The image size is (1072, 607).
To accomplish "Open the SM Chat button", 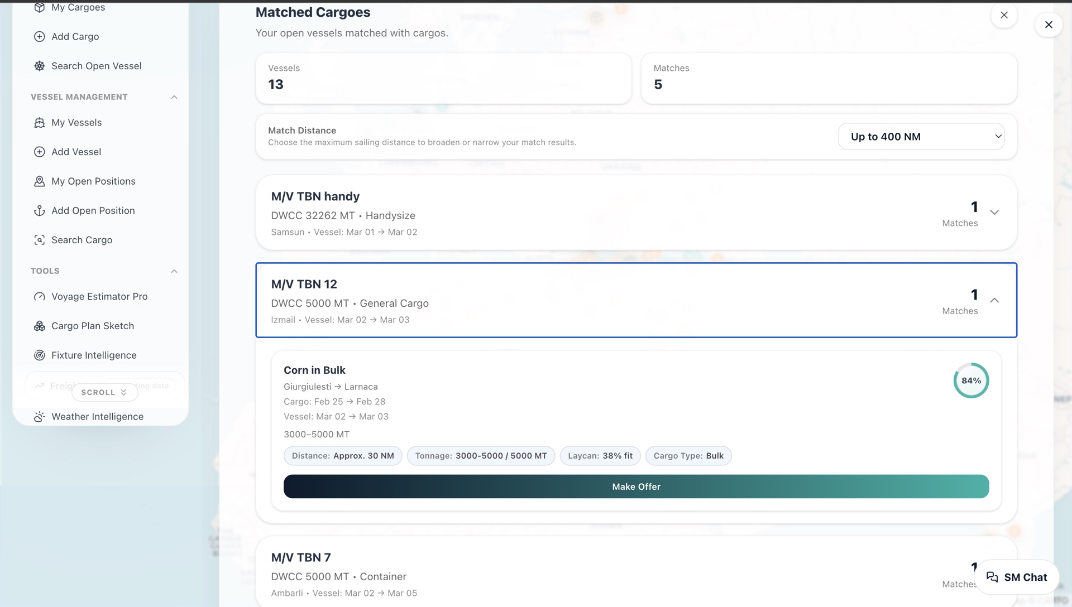I will coord(1016,577).
